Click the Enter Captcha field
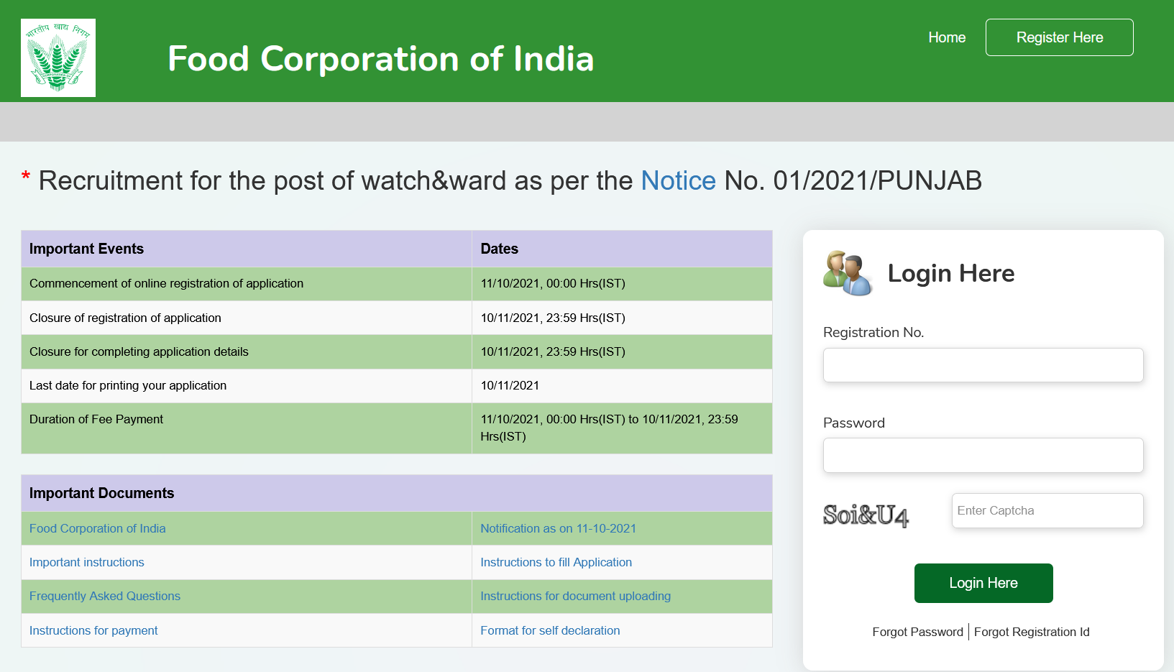 click(1047, 510)
